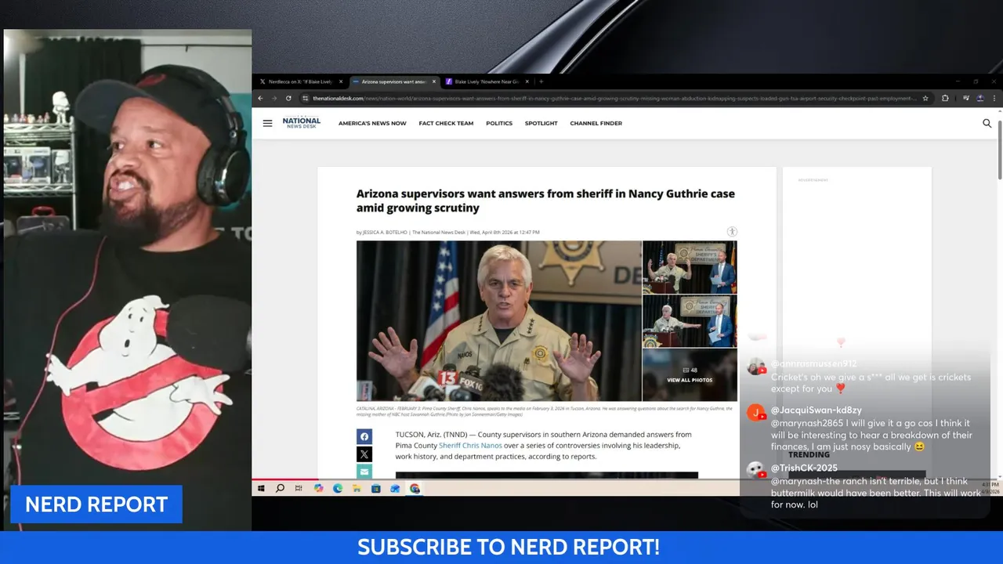Close the Blake Lively 'Nowhere Near' tab

coord(527,81)
